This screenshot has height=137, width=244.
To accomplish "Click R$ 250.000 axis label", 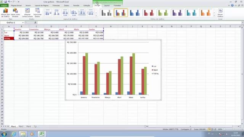I will (x=72, y=42).
